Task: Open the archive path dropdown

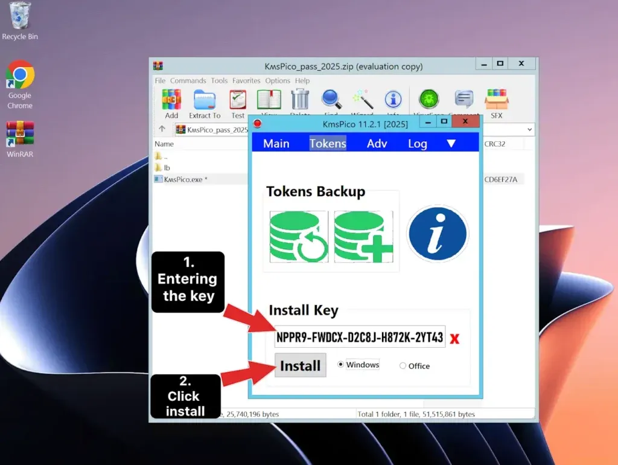Action: click(530, 129)
